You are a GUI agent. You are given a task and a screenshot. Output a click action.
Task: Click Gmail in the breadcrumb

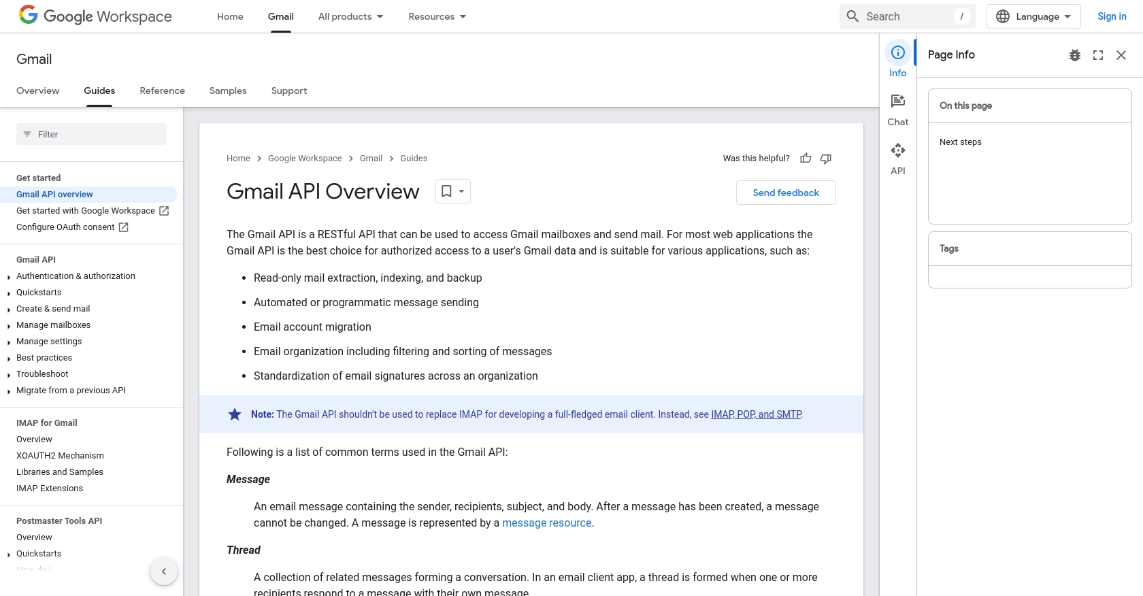point(371,159)
